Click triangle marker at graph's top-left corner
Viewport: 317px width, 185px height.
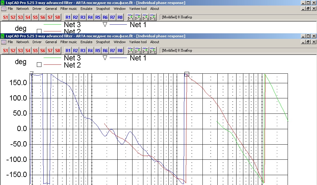pyautogui.click(x=32, y=73)
